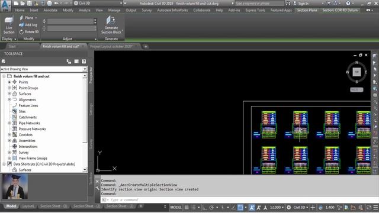Click the ViewCube TOP face

tap(356, 72)
